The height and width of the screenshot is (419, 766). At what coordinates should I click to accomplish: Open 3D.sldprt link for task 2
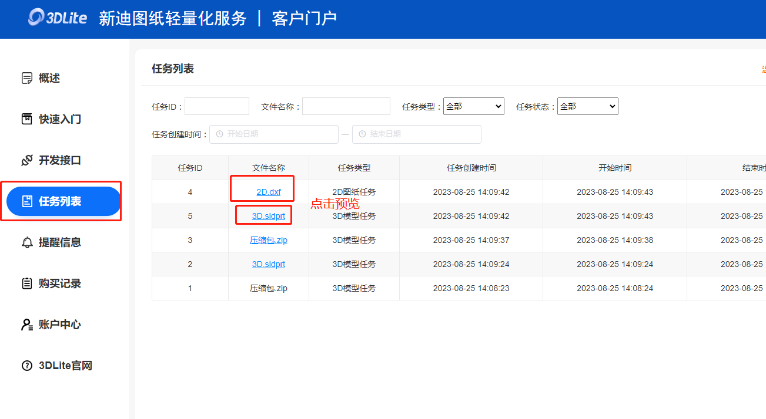click(x=269, y=264)
